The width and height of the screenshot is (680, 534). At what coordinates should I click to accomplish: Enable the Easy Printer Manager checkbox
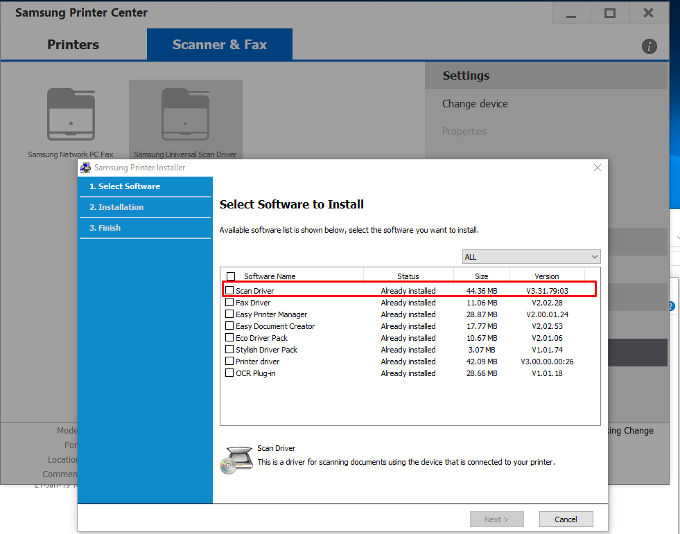(x=229, y=314)
